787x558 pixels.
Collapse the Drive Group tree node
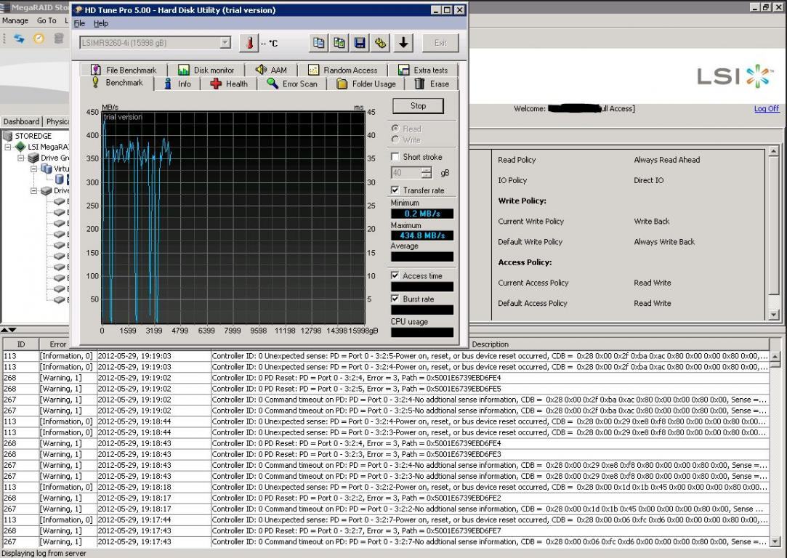(21, 158)
